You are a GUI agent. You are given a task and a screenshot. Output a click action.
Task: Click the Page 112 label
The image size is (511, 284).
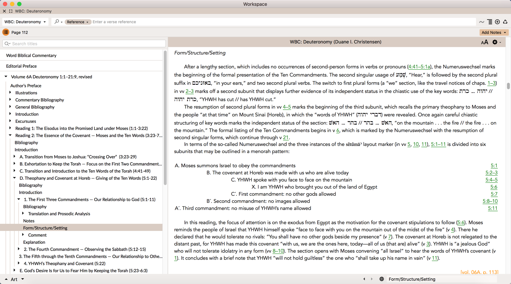(x=20, y=33)
